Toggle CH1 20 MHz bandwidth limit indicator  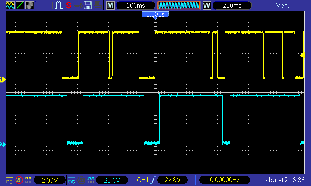19,180
